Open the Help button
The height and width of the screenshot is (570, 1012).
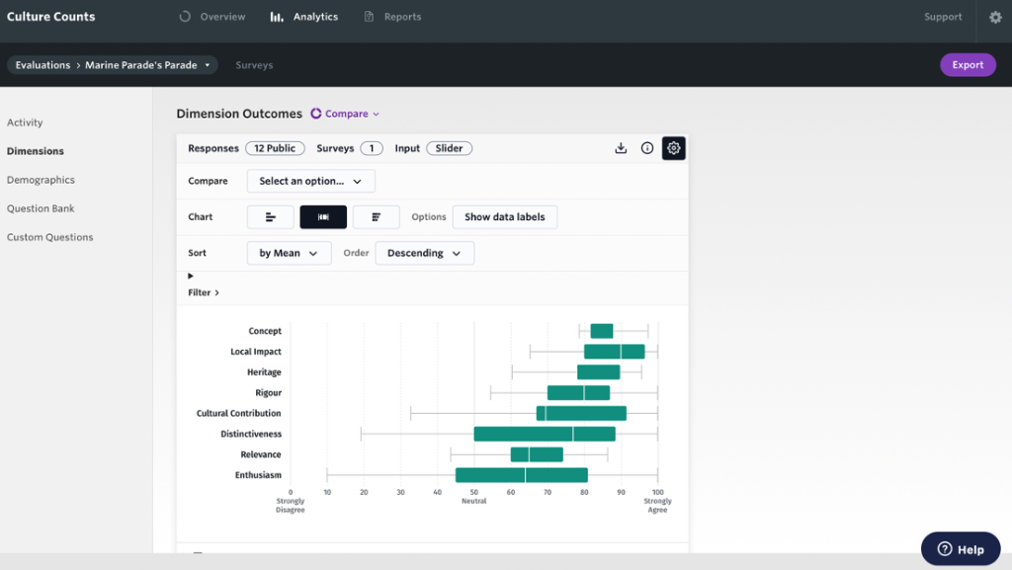(960, 548)
